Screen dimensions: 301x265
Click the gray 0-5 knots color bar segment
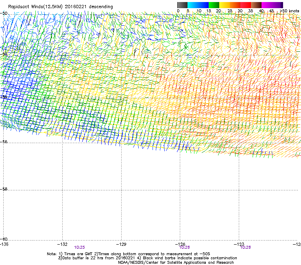(182, 5)
